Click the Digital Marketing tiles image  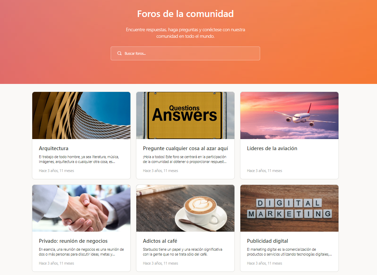(289, 208)
